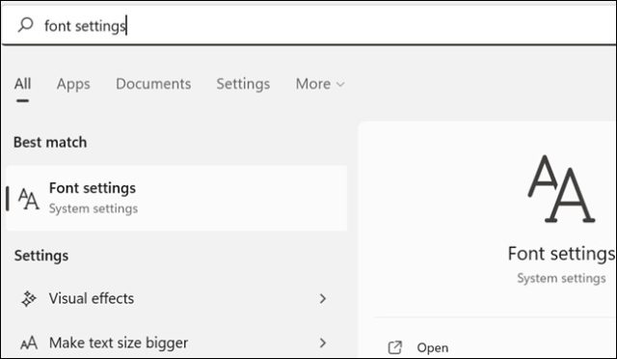
Task: Click the Font settings AA icon in Best match
Action: click(29, 199)
